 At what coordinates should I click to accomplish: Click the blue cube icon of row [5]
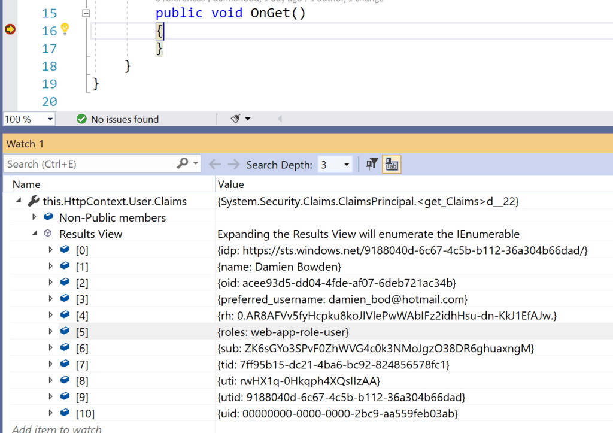tap(65, 331)
